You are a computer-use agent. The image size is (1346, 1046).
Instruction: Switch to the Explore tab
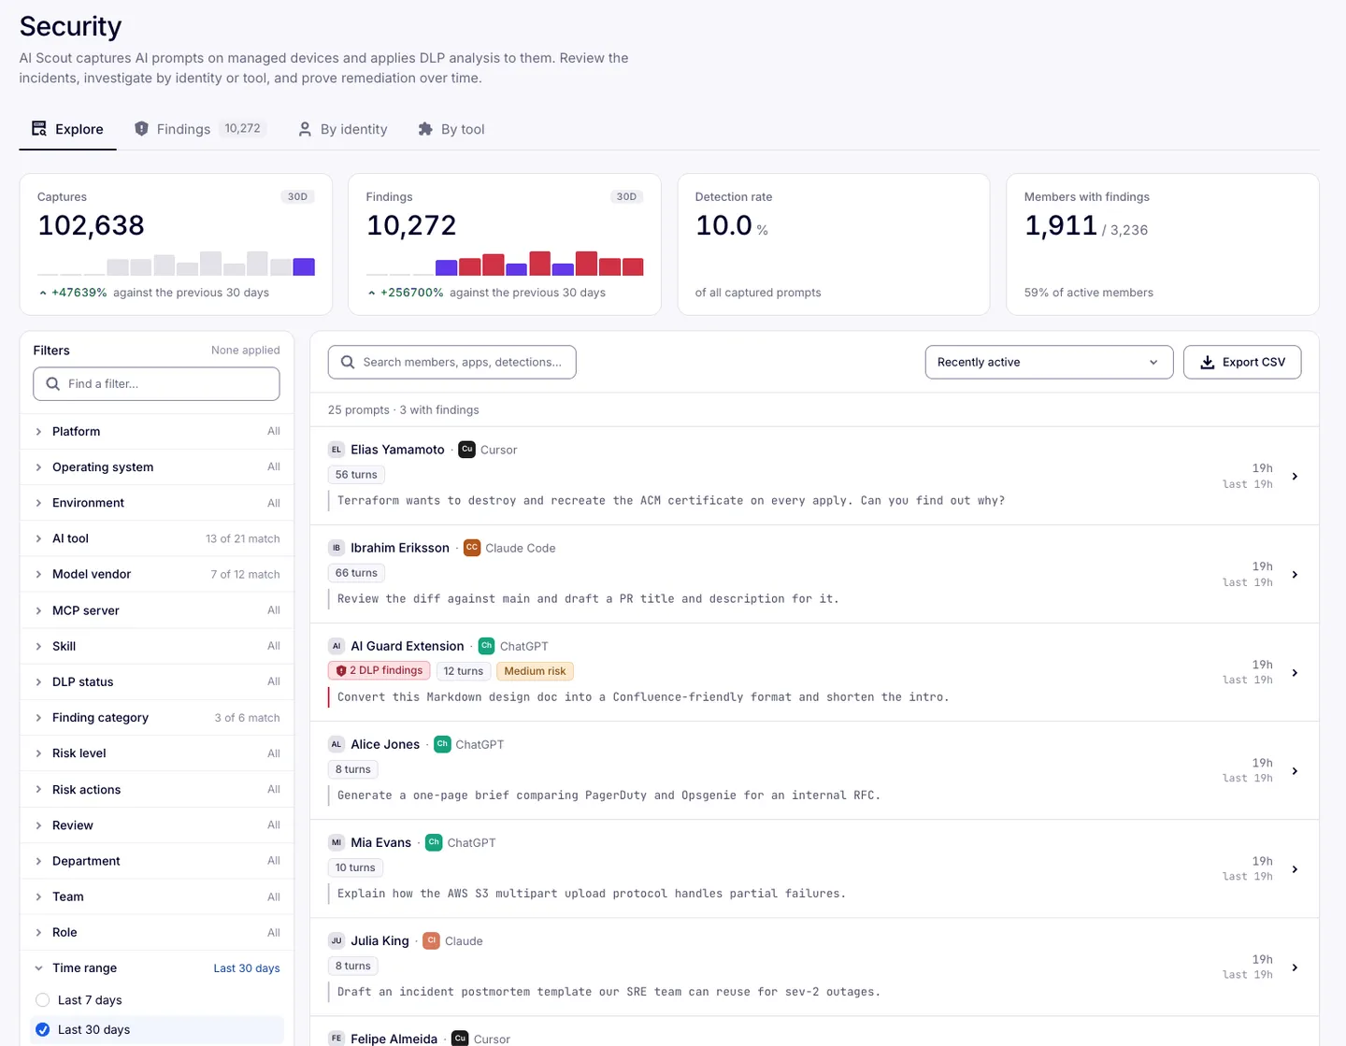click(67, 129)
